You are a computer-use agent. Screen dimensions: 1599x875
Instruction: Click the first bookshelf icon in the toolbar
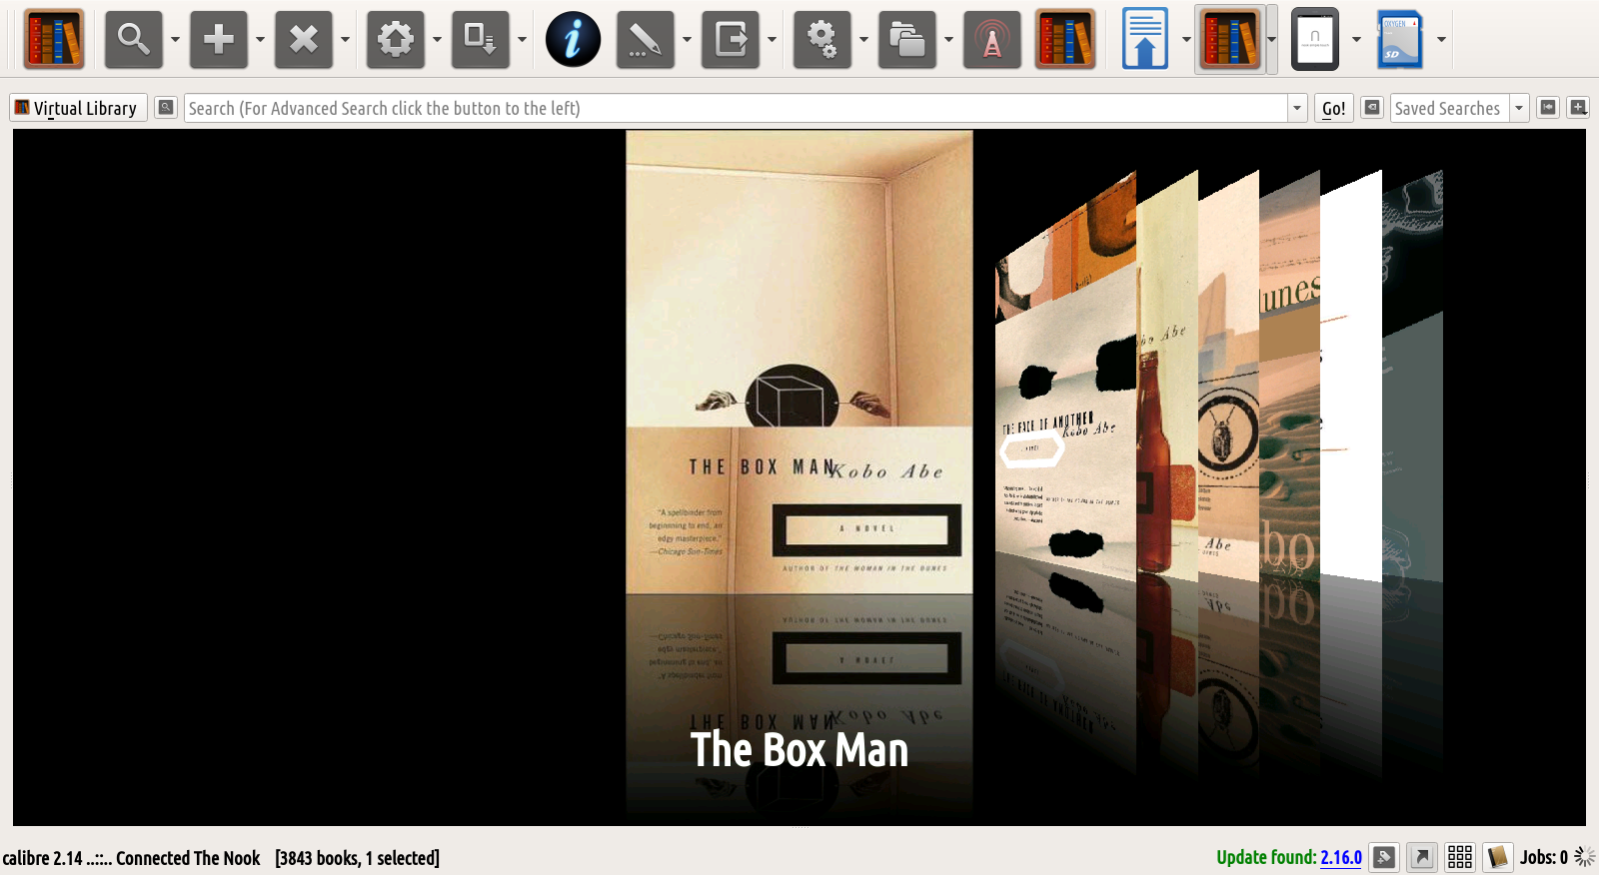54,40
